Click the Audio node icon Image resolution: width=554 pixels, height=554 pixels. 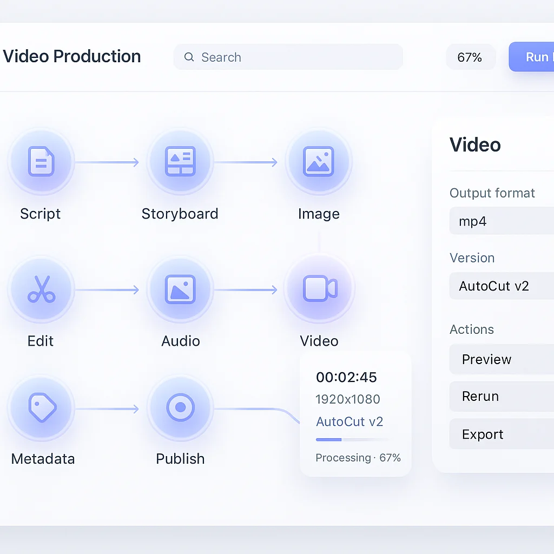coord(180,289)
